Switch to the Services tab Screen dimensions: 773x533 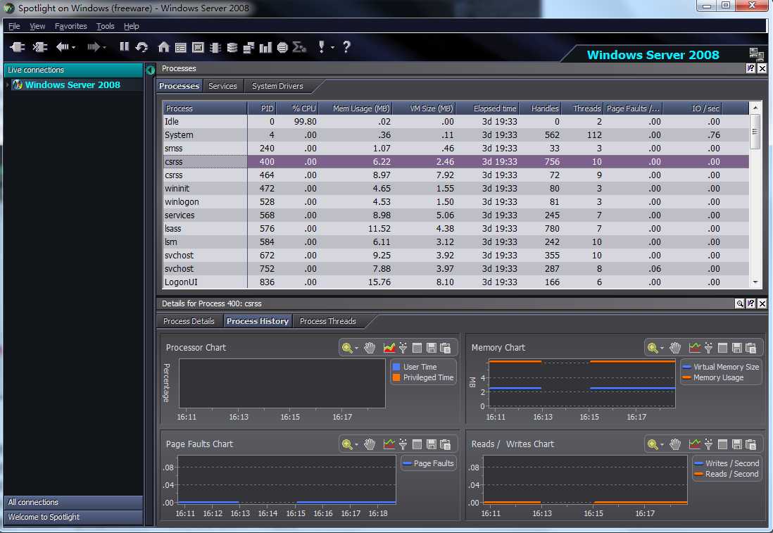[x=222, y=86]
